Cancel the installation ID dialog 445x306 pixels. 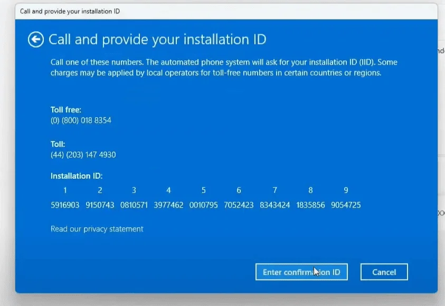(x=384, y=272)
